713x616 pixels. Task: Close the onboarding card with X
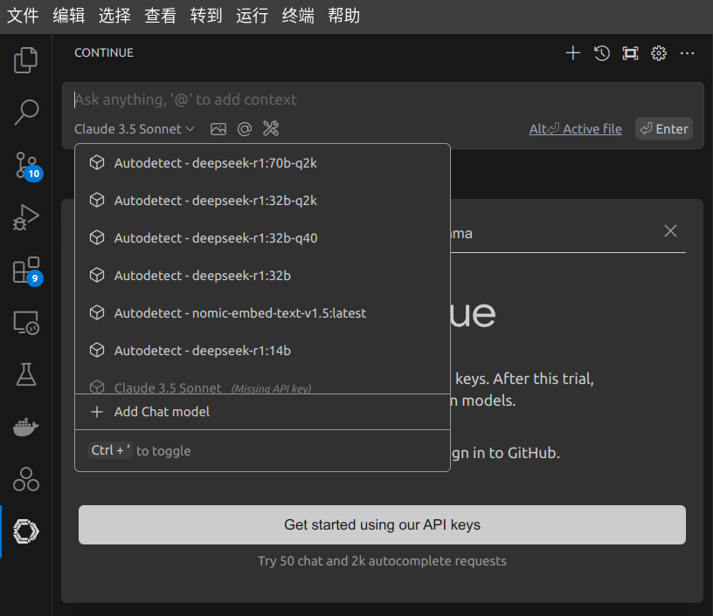pos(670,231)
